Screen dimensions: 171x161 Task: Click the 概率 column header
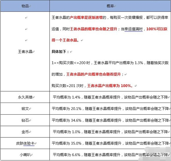tap(110, 6)
